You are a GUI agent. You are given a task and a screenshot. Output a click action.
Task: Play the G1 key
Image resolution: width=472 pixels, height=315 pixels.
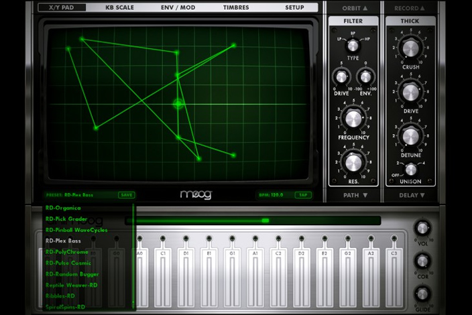click(232, 277)
